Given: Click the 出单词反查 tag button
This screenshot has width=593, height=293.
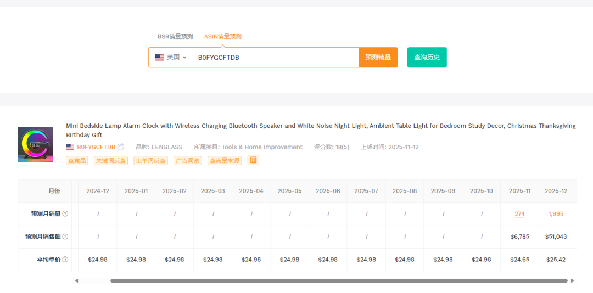Looking at the screenshot, I should point(150,161).
